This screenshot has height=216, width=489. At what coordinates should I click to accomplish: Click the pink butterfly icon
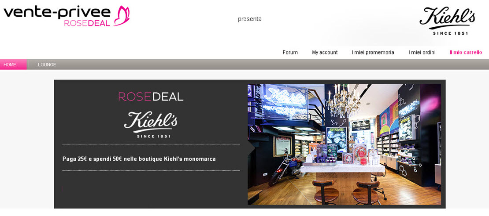click(x=122, y=15)
